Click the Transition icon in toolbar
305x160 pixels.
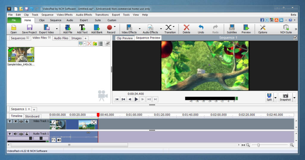click(x=169, y=28)
